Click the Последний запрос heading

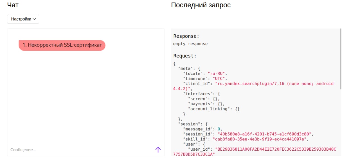[x=201, y=5]
